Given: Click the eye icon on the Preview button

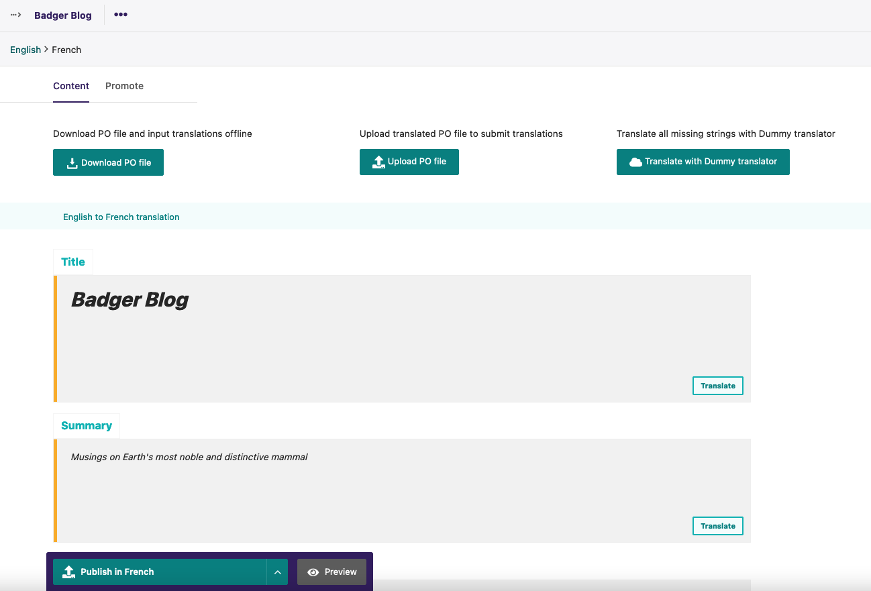Looking at the screenshot, I should coord(313,572).
